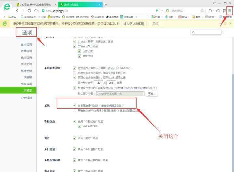Select 鼠标手势 in settings sidebar
Image resolution: width=234 pixels, height=172 pixels.
(x=26, y=71)
